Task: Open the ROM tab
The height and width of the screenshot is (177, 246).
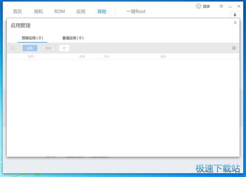Action: pyautogui.click(x=60, y=11)
